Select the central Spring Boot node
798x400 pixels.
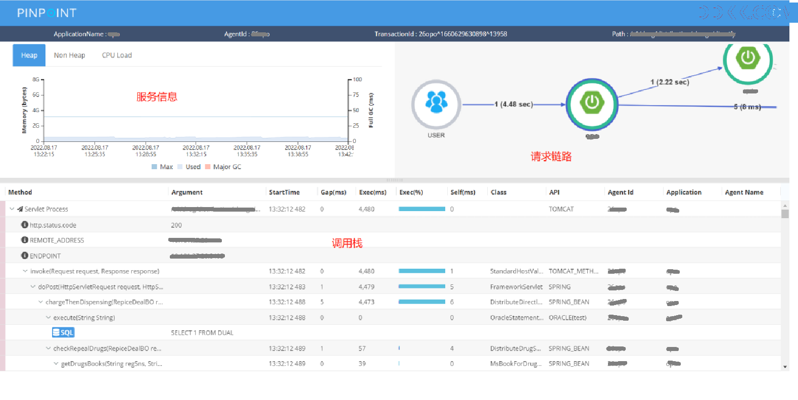[592, 105]
